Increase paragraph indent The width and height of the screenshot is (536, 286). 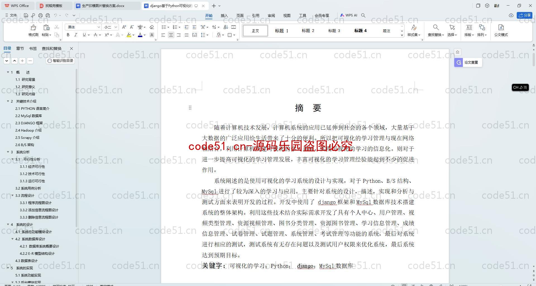tap(194, 27)
